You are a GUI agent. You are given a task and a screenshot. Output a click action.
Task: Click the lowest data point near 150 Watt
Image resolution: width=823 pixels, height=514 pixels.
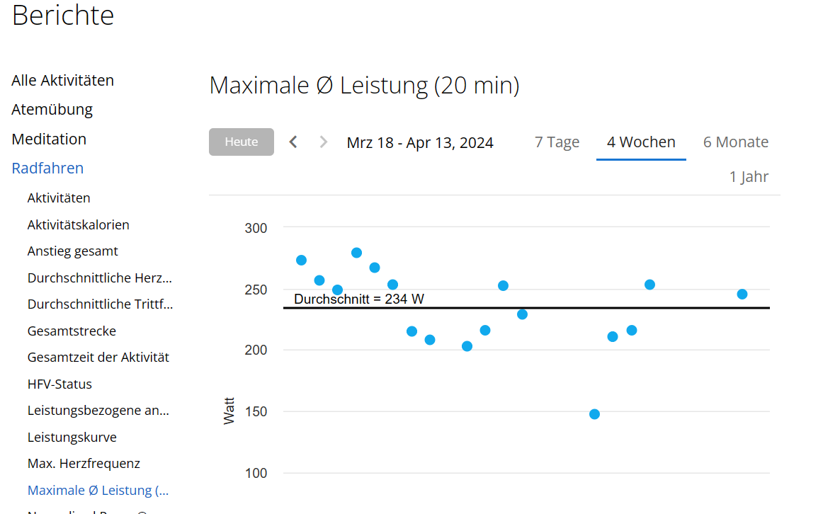click(594, 414)
